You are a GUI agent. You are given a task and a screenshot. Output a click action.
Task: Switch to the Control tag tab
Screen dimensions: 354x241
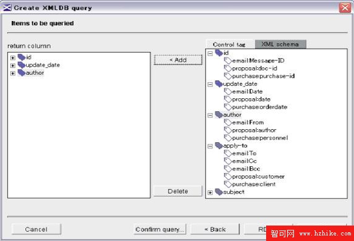click(x=230, y=44)
